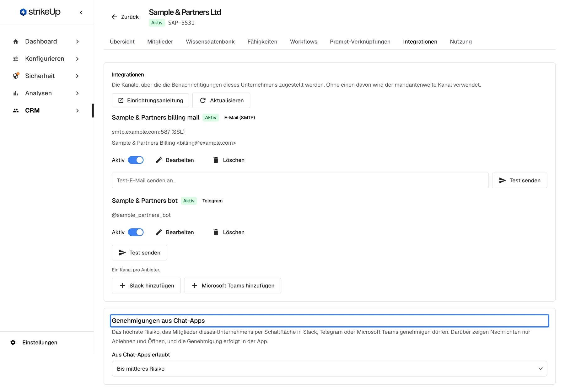Viewport: 565px width, 391px height.
Task: Click the plus icon on Slack hinzufügen
Action: pyautogui.click(x=122, y=286)
